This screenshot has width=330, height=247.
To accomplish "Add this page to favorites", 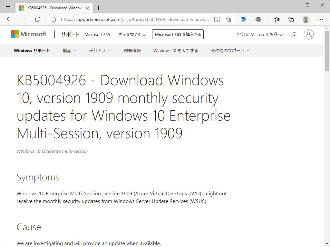I will tap(228, 19).
